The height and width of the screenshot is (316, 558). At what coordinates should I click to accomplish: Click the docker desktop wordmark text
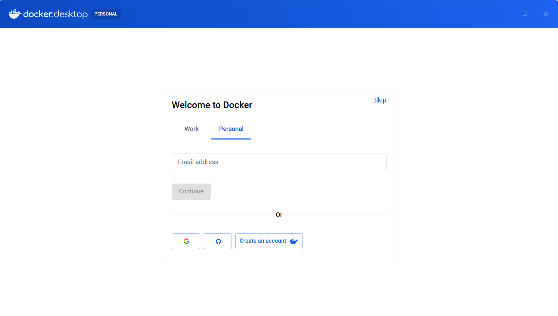[x=55, y=14]
